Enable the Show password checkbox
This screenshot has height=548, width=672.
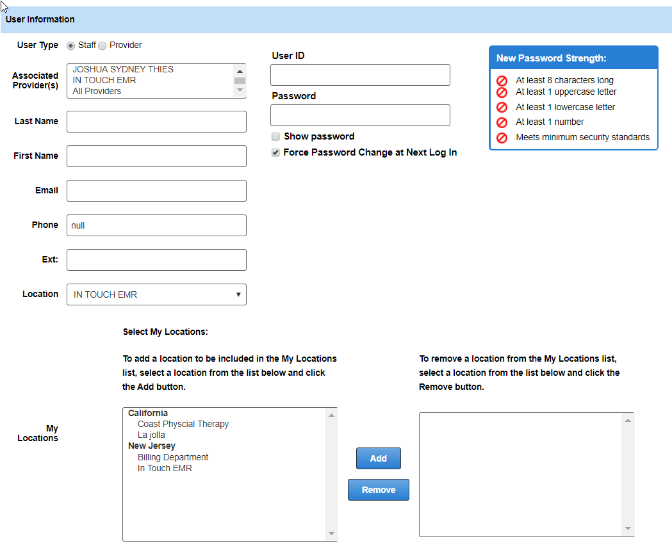tap(275, 136)
